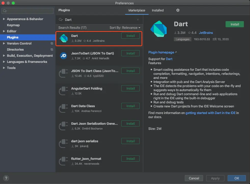Viewport: 250px width, 184px height.
Task: Switch to the Installed tab
Action: (x=158, y=10)
